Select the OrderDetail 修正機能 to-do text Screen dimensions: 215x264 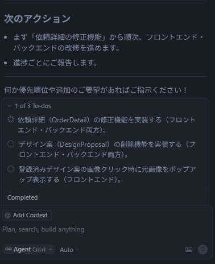tap(106, 125)
